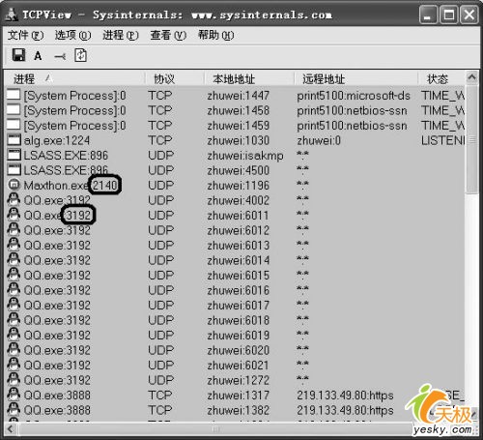Click the QQ icon in zhuwei:1317 row

pos(14,395)
